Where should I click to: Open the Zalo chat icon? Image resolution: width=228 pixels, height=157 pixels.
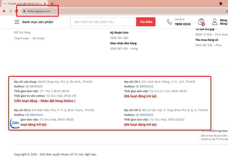tap(15, 123)
